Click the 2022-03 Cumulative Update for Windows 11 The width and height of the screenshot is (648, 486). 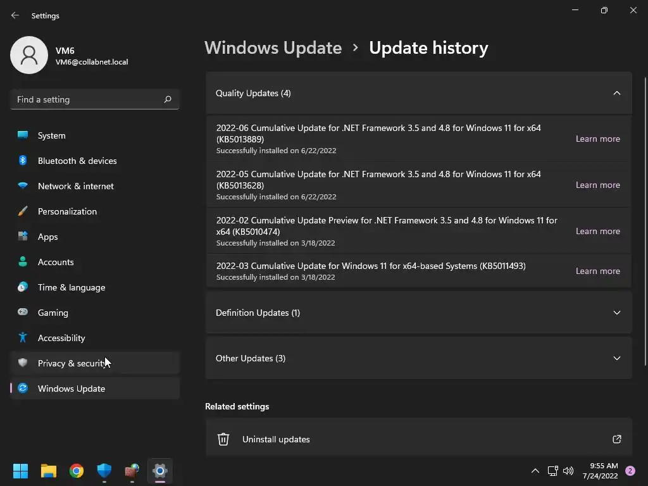tap(371, 266)
